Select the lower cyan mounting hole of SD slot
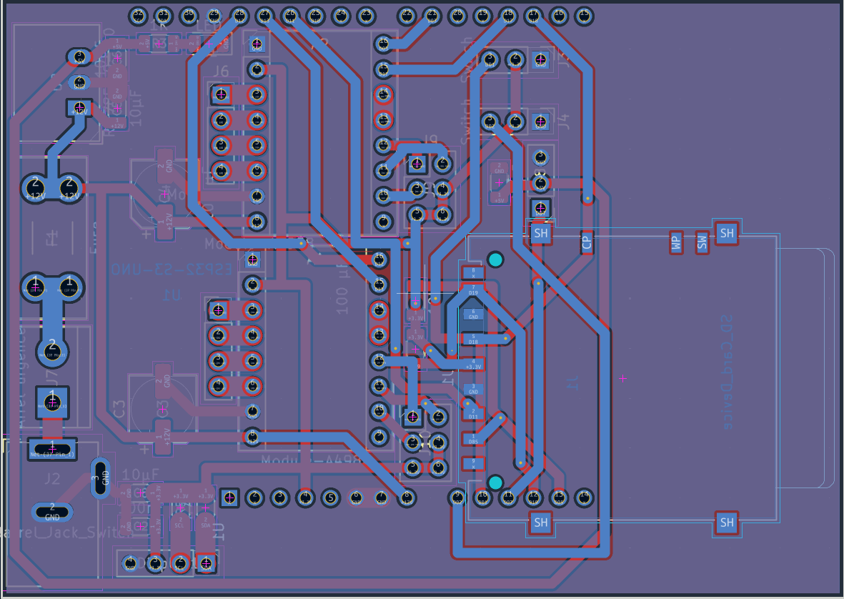 pos(495,482)
